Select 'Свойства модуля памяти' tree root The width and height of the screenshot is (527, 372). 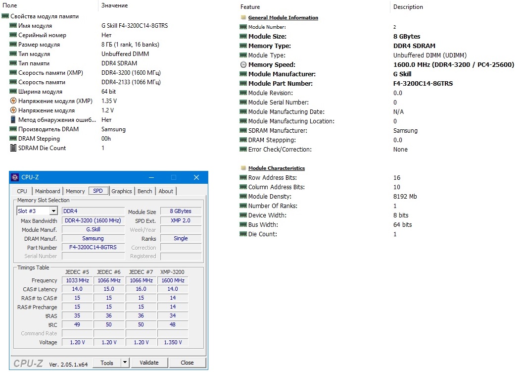click(x=45, y=16)
